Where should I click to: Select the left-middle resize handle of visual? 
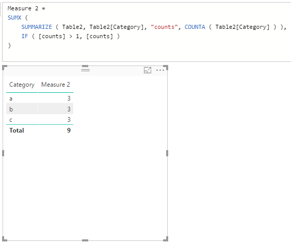point(3,153)
